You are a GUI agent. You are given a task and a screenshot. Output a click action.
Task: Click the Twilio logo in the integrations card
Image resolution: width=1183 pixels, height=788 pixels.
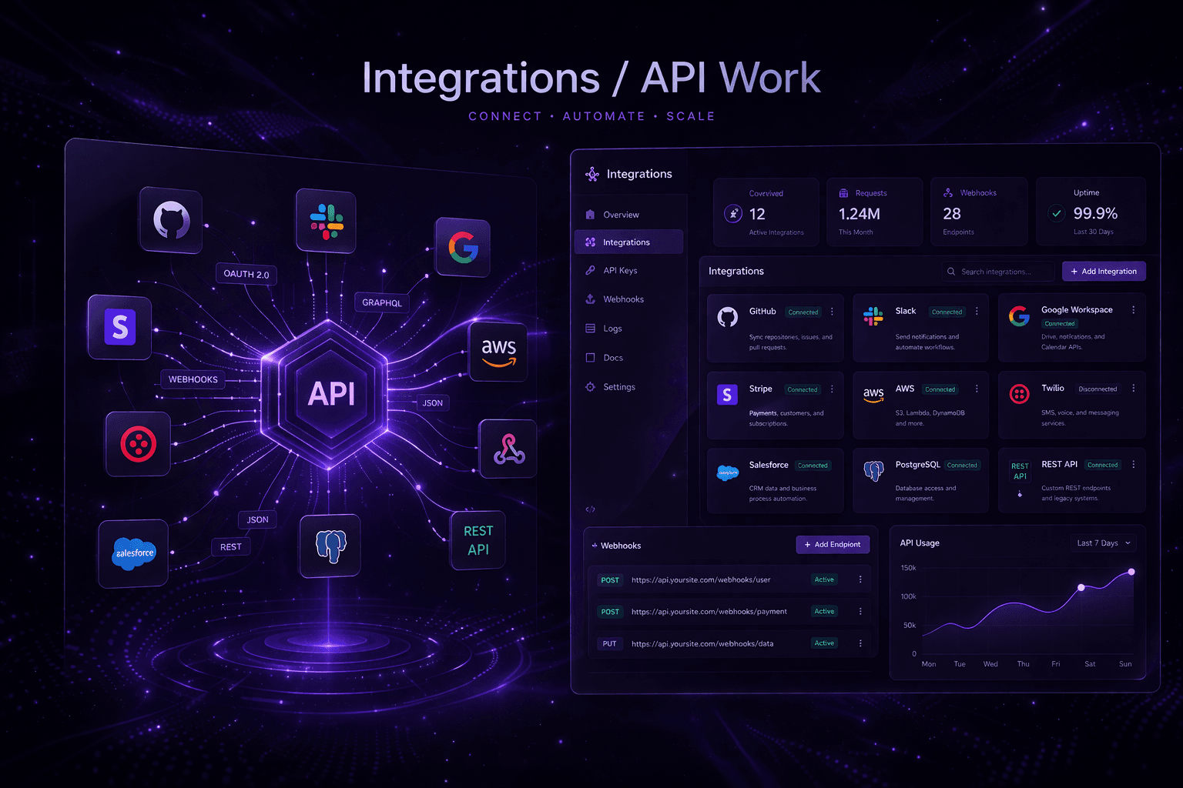(1020, 395)
